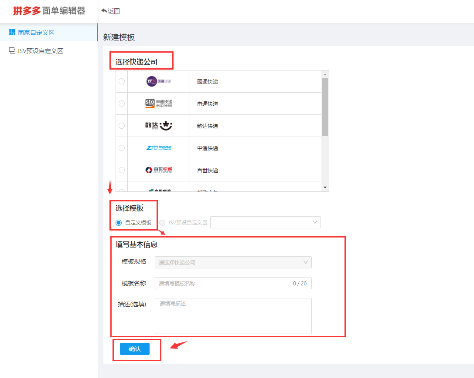The width and height of the screenshot is (474, 378).
Task: Click the courier list scroll-up arrow
Action: point(325,74)
